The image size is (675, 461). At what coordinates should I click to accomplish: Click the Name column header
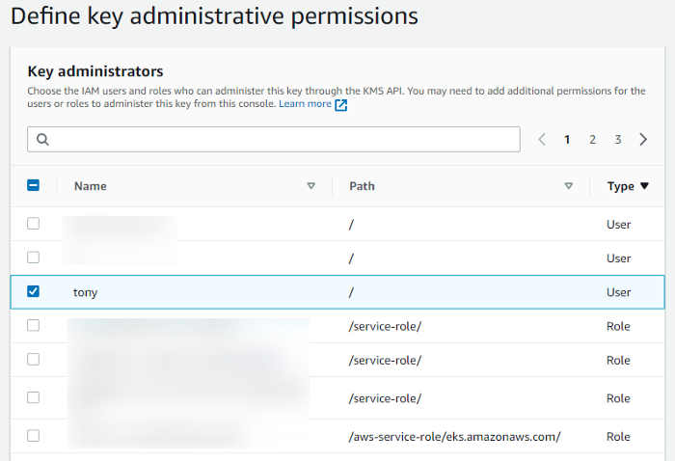tap(91, 186)
